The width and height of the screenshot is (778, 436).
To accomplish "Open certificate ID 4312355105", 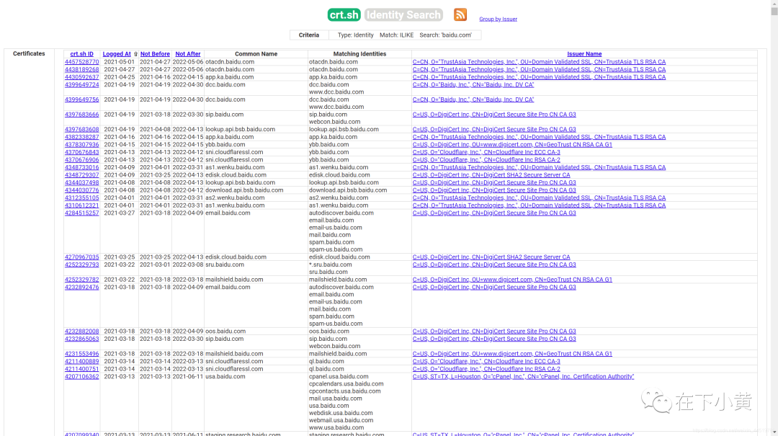I will point(81,197).
